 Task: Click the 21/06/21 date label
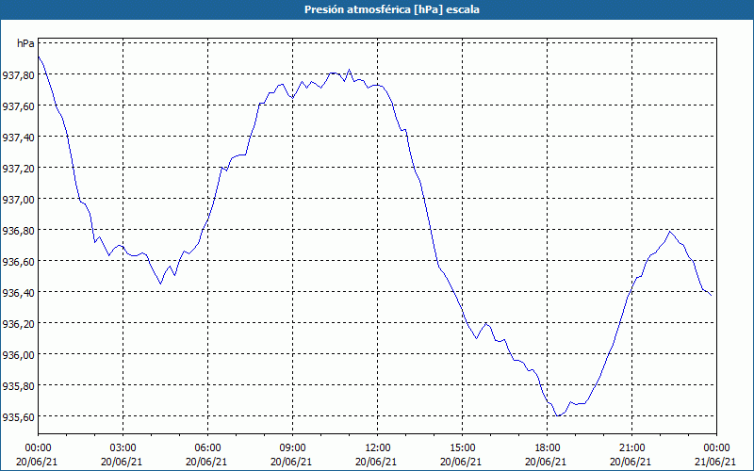(715, 462)
